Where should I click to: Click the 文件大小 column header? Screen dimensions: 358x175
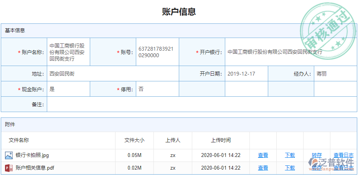(134, 140)
